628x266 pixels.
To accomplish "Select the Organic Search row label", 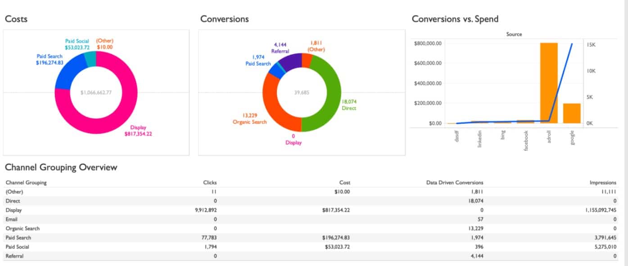I will [23, 229].
